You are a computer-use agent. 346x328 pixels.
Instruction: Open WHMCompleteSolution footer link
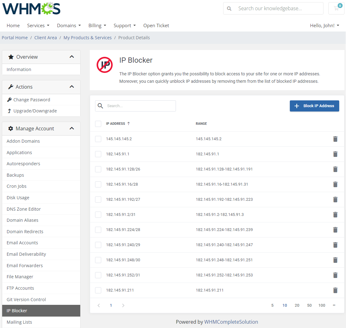coord(231,322)
